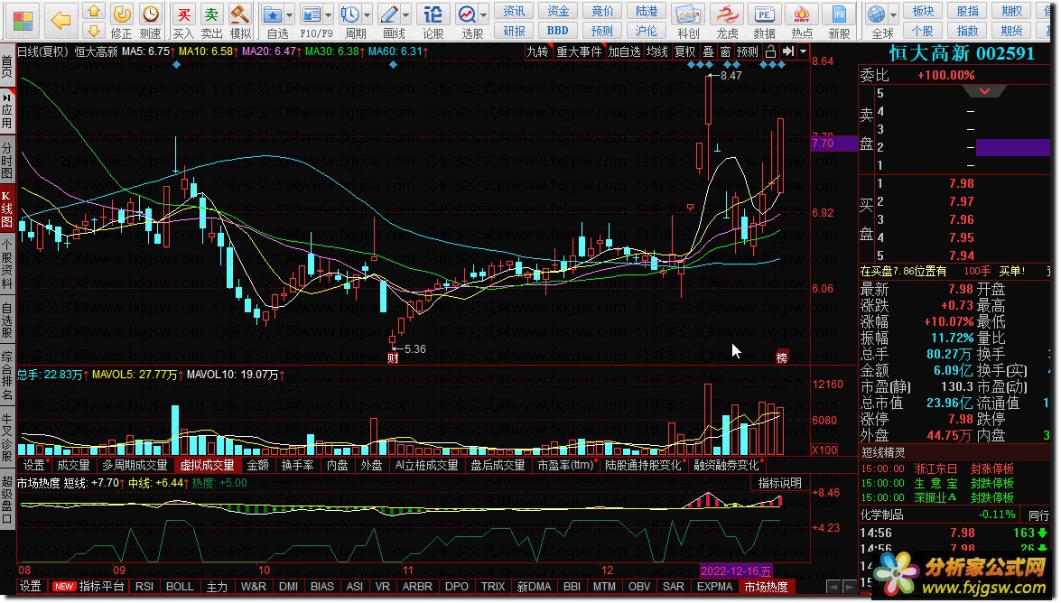This screenshot has width=1061, height=603.
Task: Click the 指标平台 button
Action: coord(101,586)
